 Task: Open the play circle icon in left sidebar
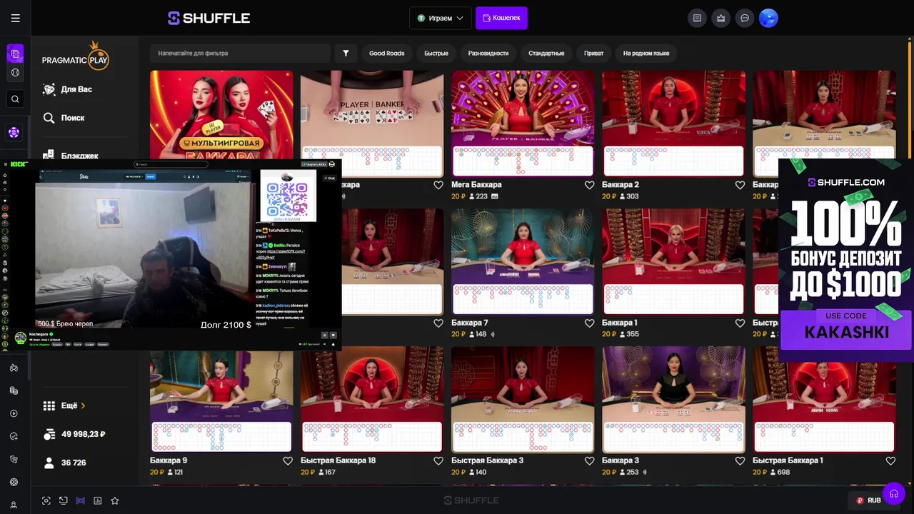pyautogui.click(x=14, y=414)
